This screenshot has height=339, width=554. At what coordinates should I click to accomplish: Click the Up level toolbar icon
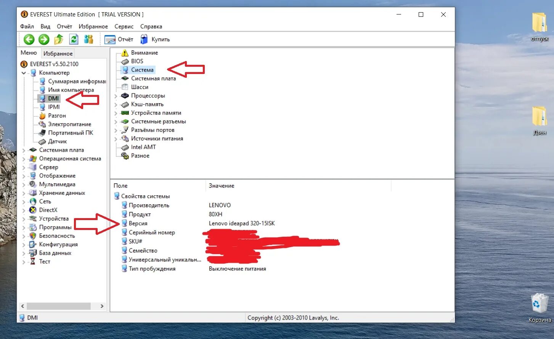click(x=59, y=39)
